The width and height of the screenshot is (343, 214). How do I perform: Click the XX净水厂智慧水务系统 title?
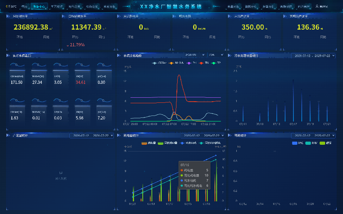[x=171, y=7]
